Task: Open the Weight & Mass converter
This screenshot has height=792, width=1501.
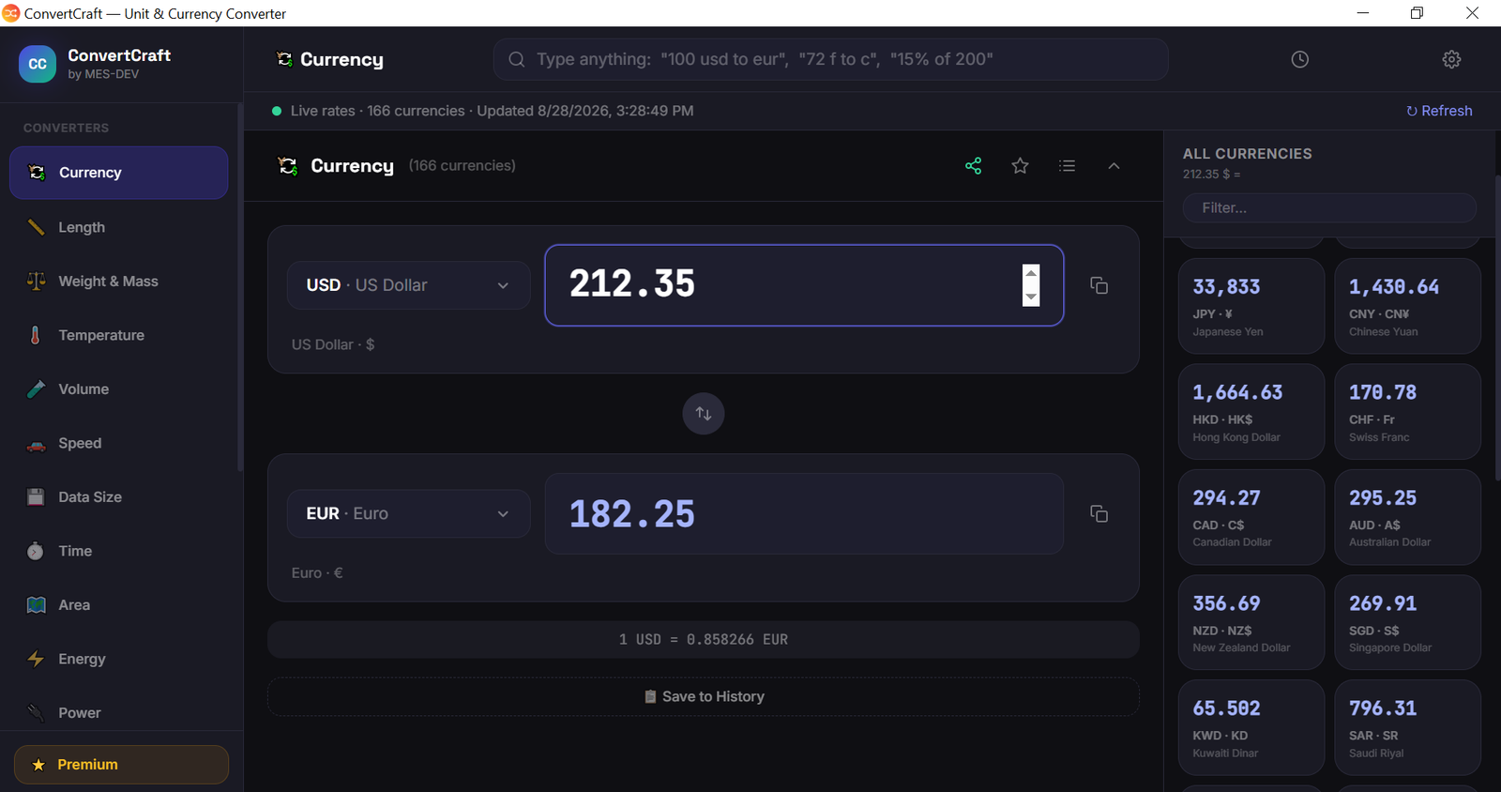Action: [119, 282]
